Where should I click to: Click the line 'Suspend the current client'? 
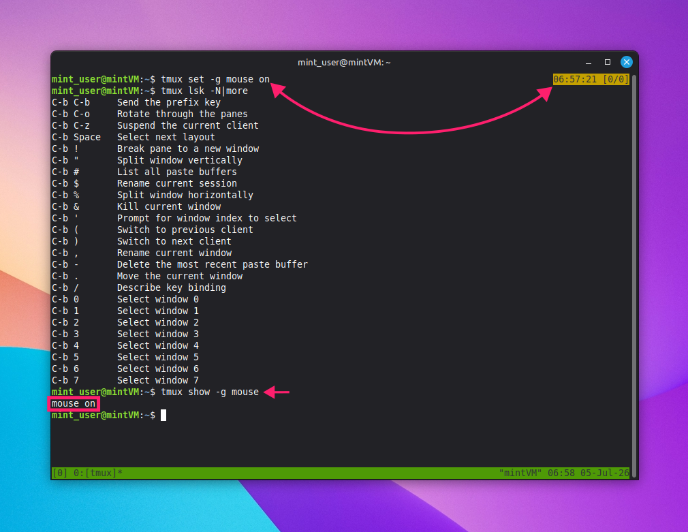(188, 125)
